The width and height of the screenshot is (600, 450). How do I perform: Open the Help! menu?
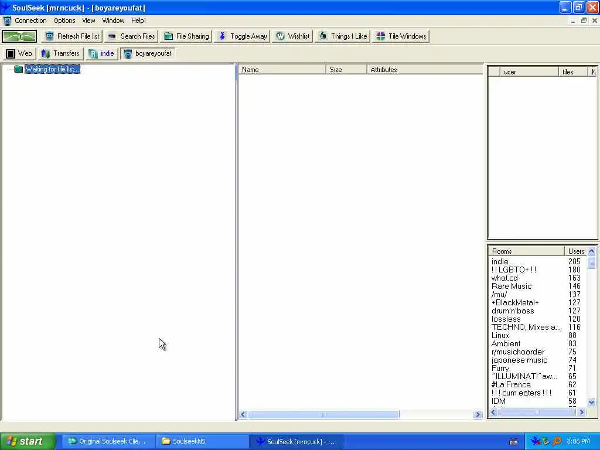[x=138, y=21]
